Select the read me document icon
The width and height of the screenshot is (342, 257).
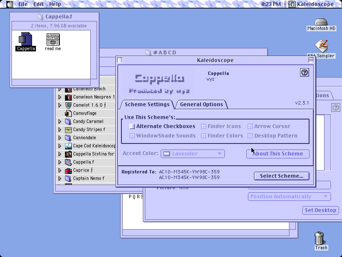click(53, 39)
